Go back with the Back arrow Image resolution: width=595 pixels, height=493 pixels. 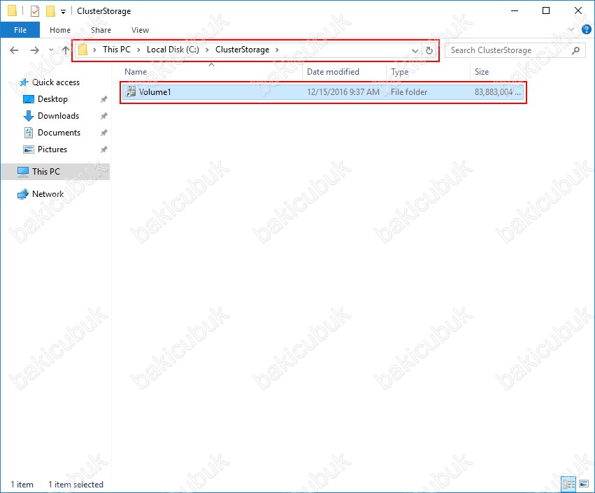click(14, 50)
